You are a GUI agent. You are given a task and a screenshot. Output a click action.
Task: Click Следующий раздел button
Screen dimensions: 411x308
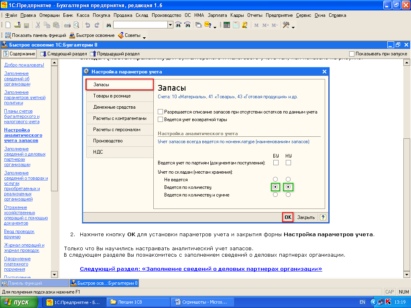click(63, 54)
